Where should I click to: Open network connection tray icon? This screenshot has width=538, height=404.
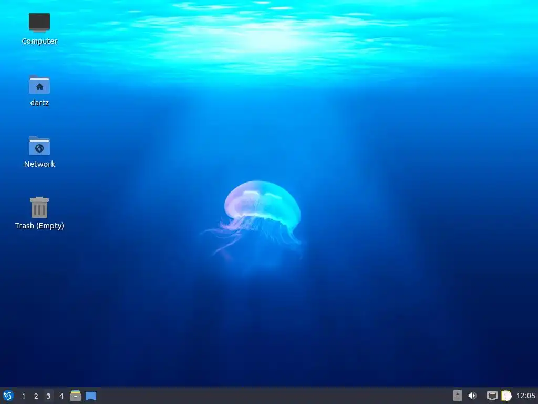coord(492,396)
